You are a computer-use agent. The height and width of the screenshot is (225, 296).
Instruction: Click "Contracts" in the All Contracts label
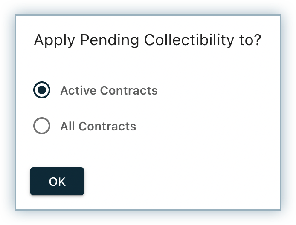pyautogui.click(x=107, y=127)
